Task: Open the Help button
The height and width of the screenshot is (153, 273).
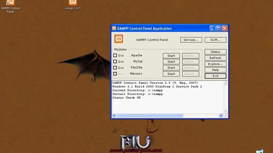Action: click(x=215, y=70)
